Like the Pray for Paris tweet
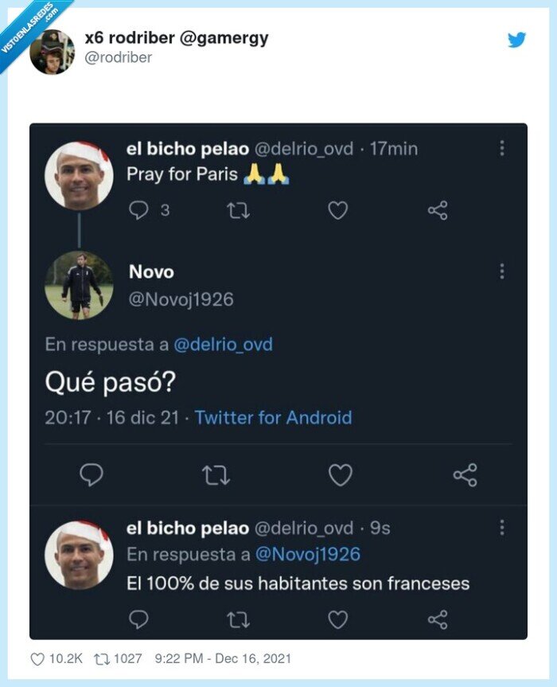This screenshot has height=687, width=557. coord(340,209)
